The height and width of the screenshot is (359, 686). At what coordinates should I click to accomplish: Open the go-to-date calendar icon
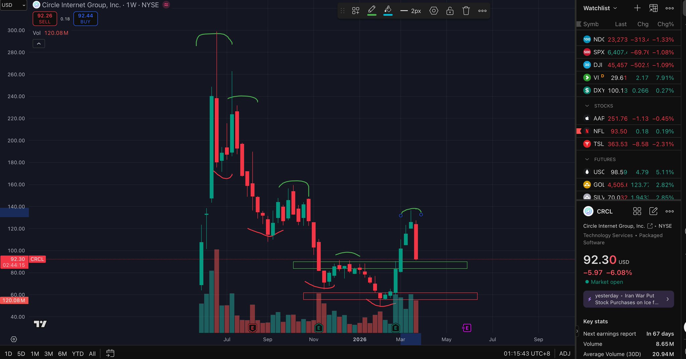[x=110, y=353]
